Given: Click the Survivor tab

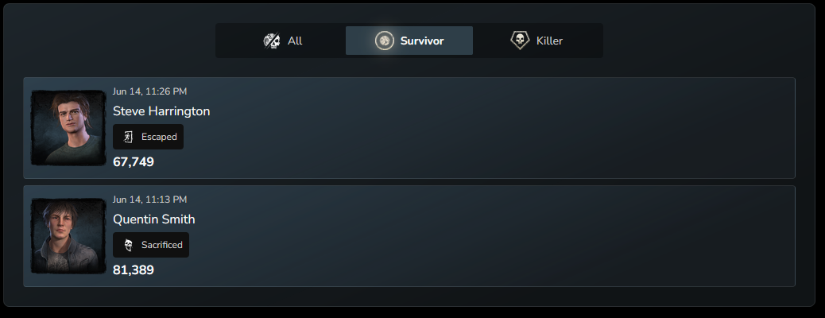Looking at the screenshot, I should pos(409,41).
